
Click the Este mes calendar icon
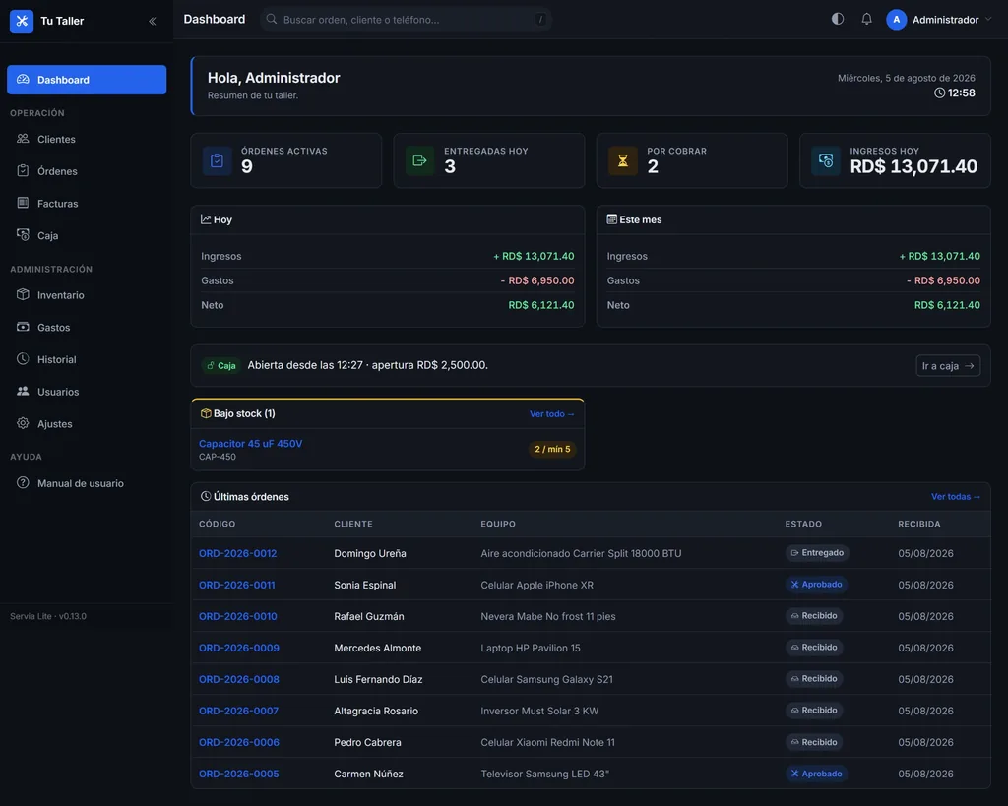coord(612,219)
